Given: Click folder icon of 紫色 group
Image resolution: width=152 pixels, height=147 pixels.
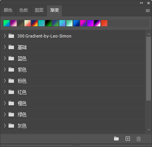Looking at the screenshot, I should coord(11,70).
